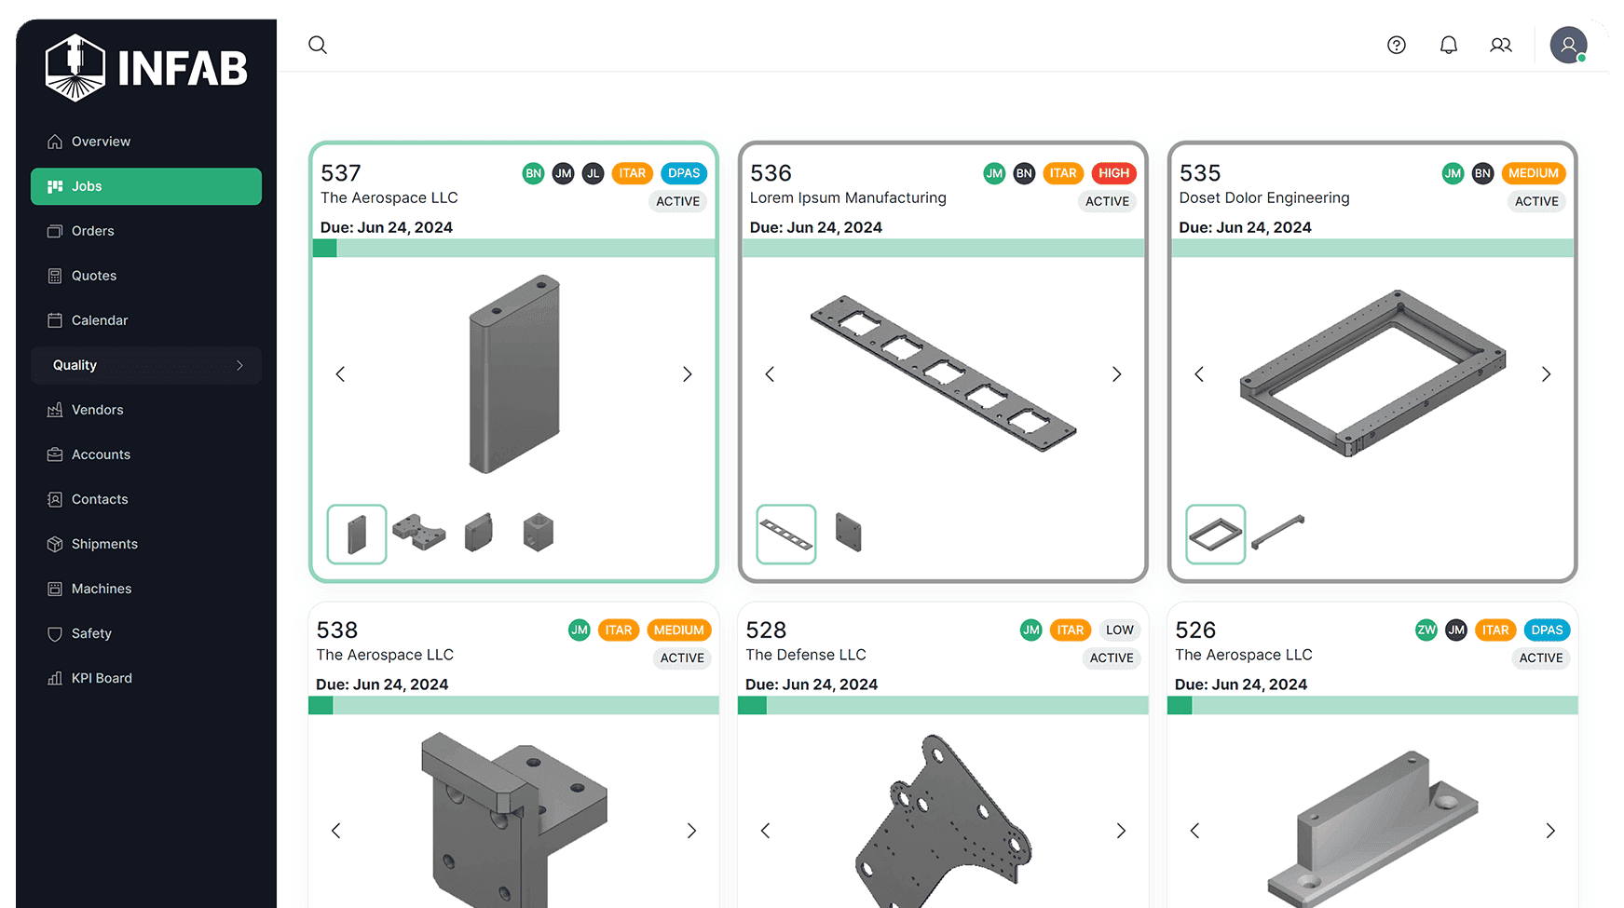The image size is (1624, 908).
Task: Click the LOW priority tag on job 528
Action: pyautogui.click(x=1119, y=630)
